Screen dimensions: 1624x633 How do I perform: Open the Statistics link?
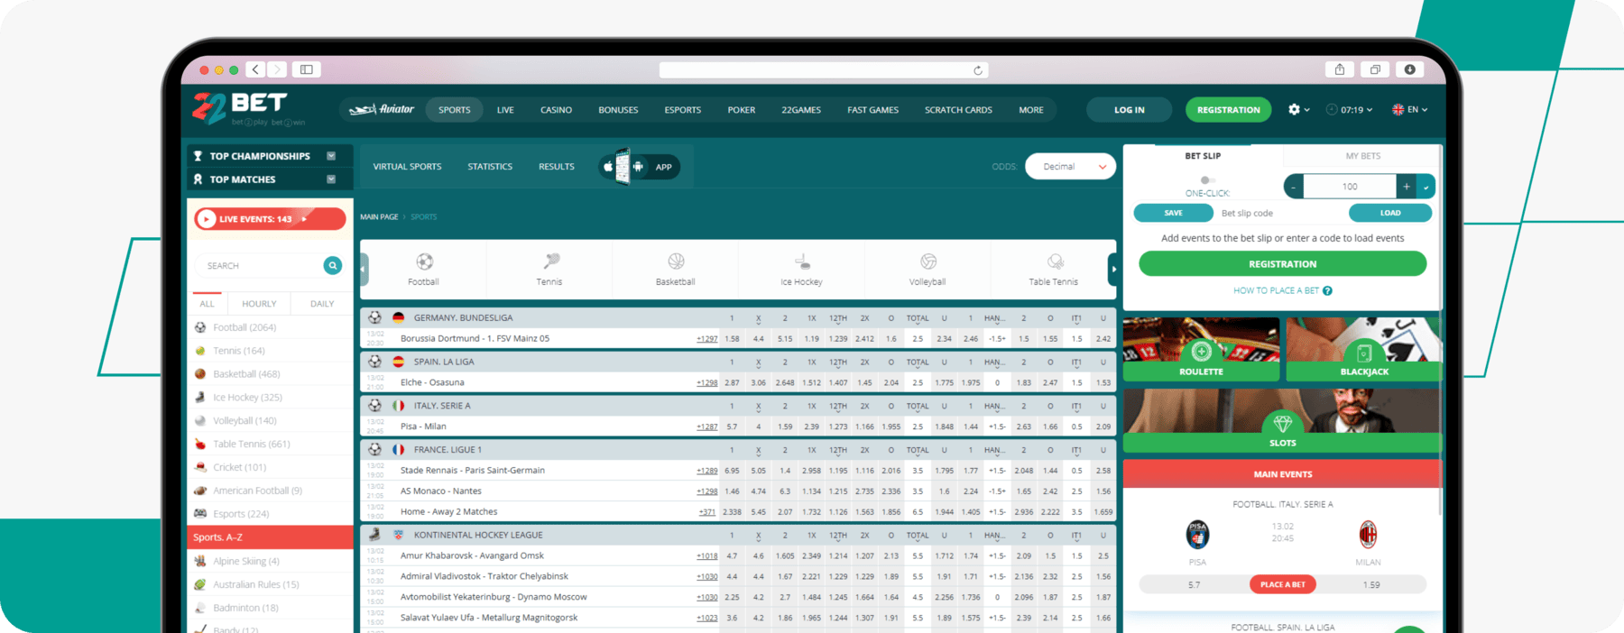click(490, 167)
